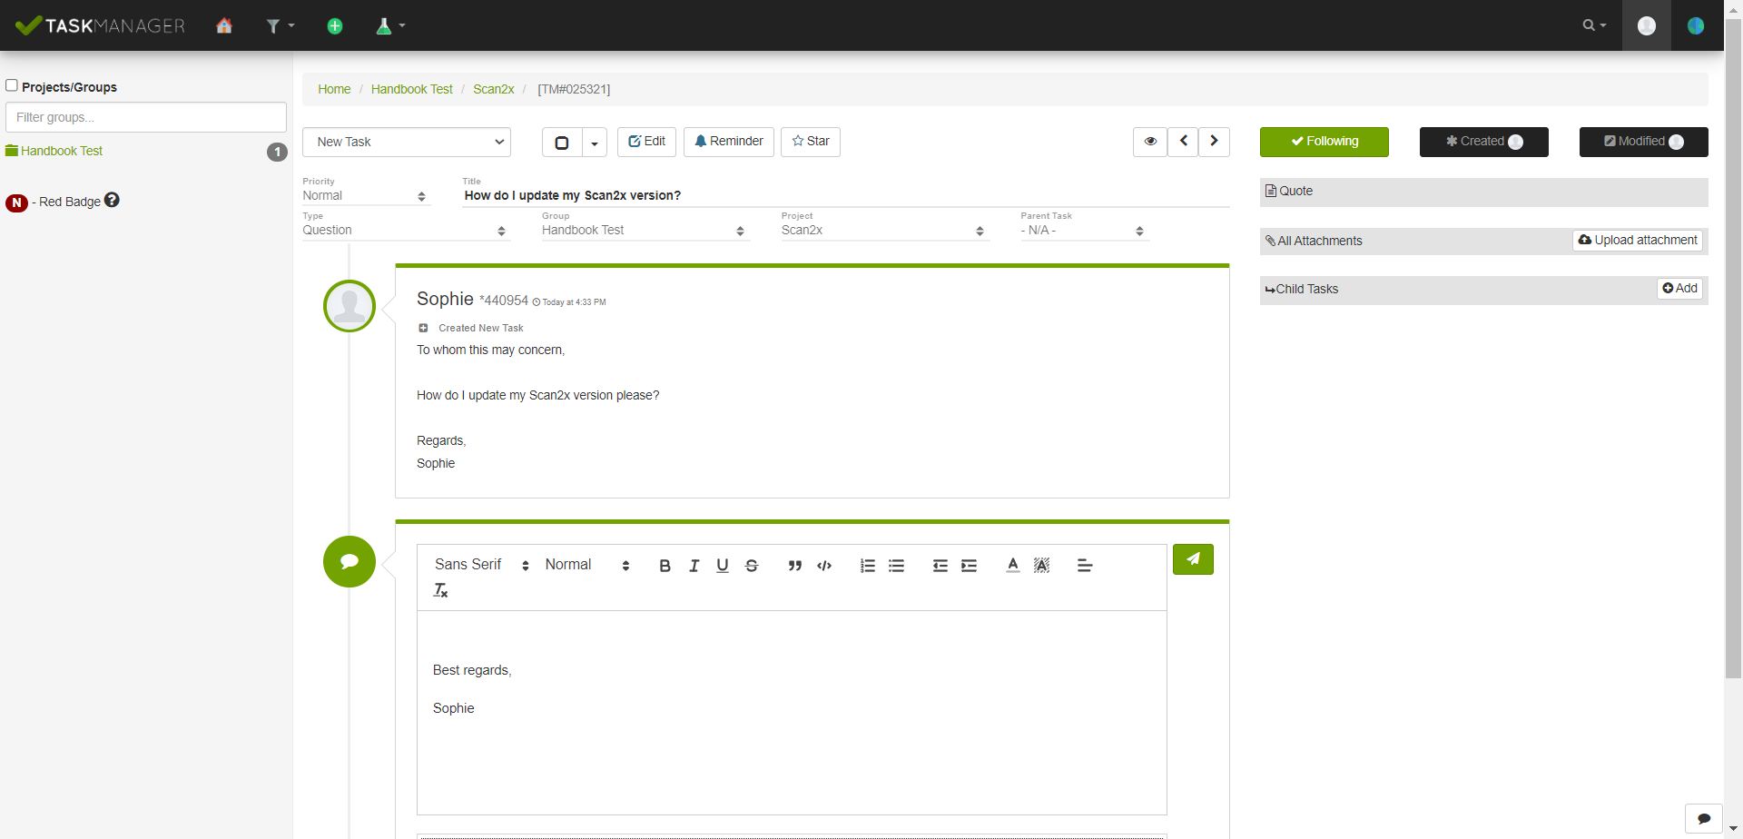Go to Scan2x breadcrumb
Image resolution: width=1743 pixels, height=839 pixels.
pos(494,89)
